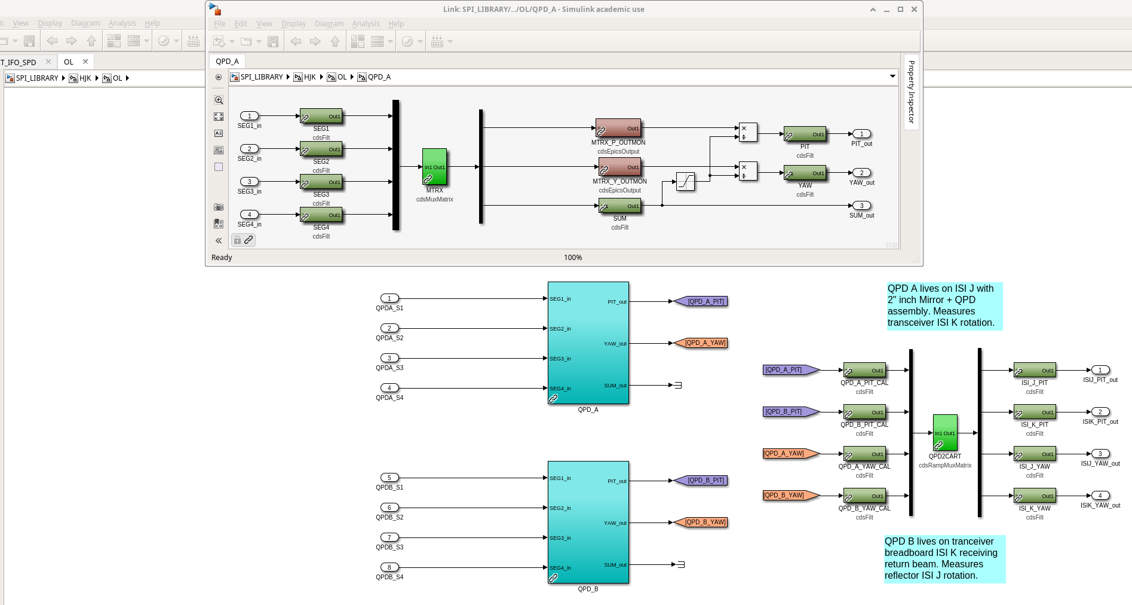Go to HJK in QPD_A breadcrumb

(309, 77)
